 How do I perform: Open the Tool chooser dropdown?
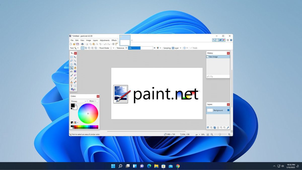pos(76,48)
